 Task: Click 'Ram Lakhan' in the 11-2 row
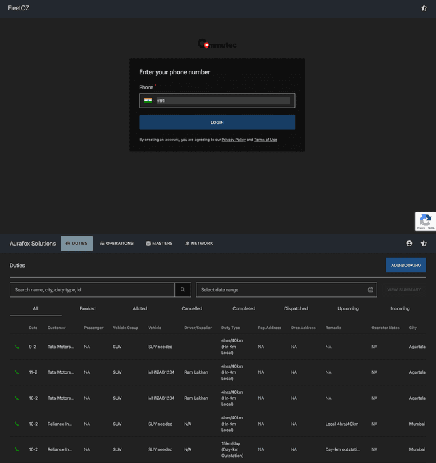point(196,372)
